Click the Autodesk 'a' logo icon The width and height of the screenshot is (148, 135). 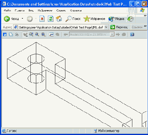[5, 35]
